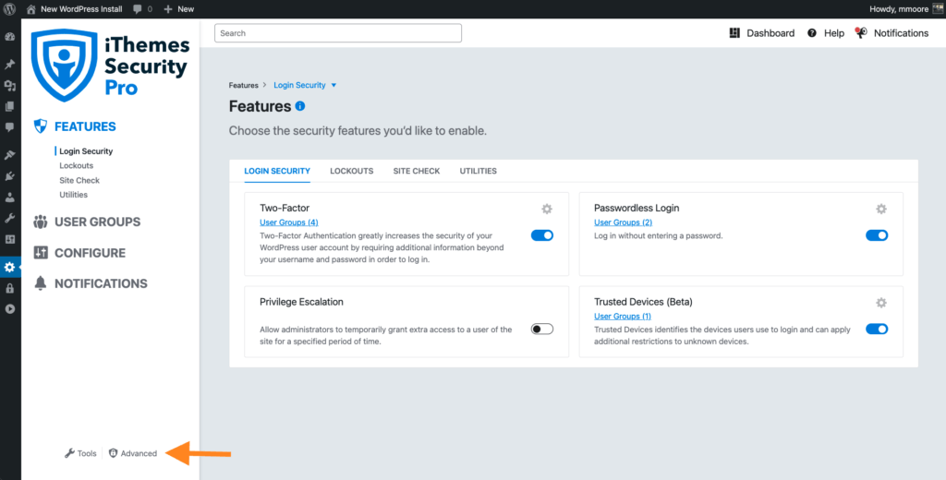Viewport: 946px width, 480px height.
Task: Switch to the UTILITIES tab
Action: point(479,172)
